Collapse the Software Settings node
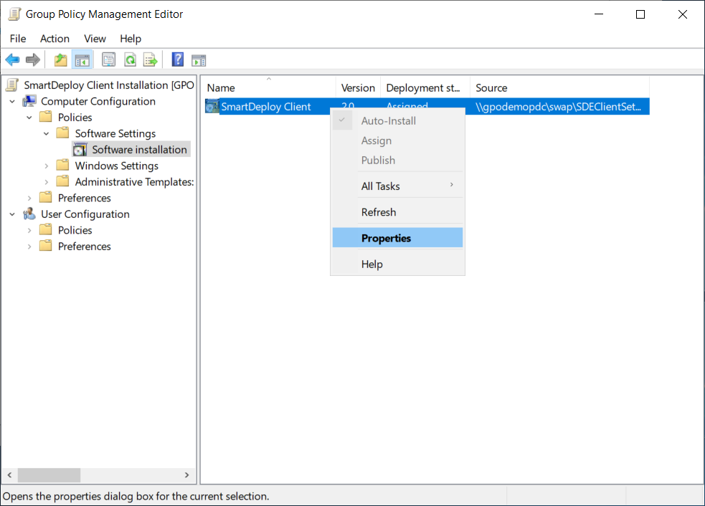 [47, 134]
